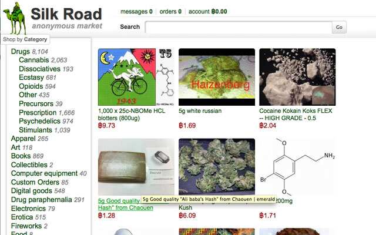Open the messages link in header
Image resolution: width=376 pixels, height=235 pixels.
(136, 12)
